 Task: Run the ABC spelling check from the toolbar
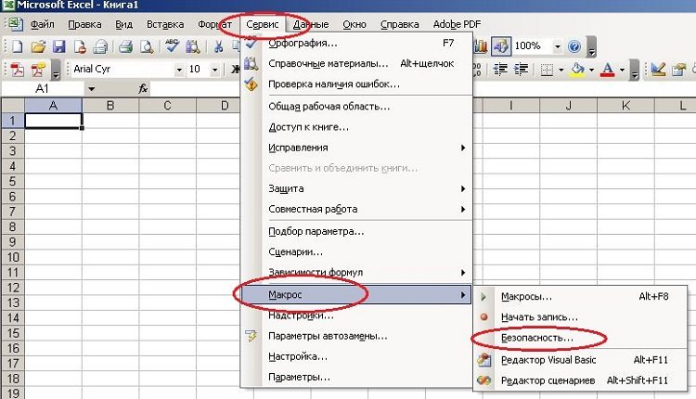(x=172, y=45)
